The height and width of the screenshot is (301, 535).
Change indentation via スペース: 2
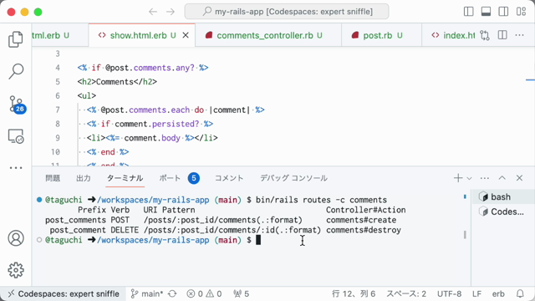[406, 293]
